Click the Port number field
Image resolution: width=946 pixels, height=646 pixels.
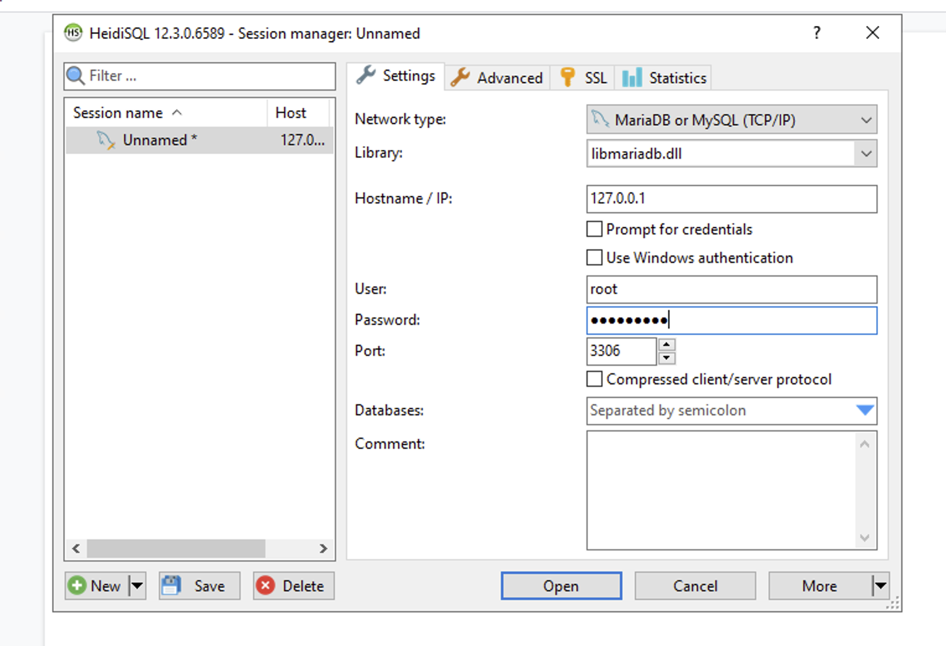pyautogui.click(x=621, y=351)
